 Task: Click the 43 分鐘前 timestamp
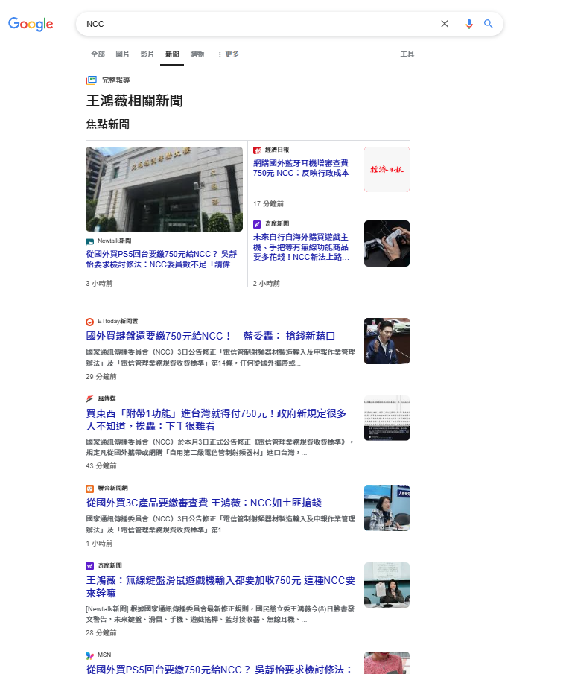click(101, 466)
